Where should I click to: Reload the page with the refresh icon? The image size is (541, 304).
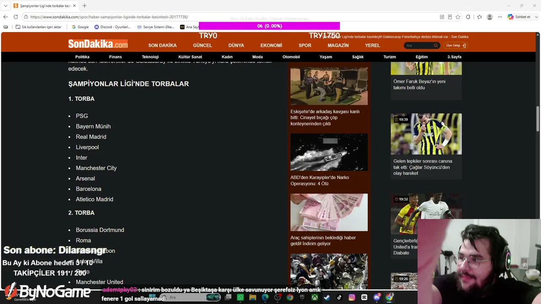(16, 17)
